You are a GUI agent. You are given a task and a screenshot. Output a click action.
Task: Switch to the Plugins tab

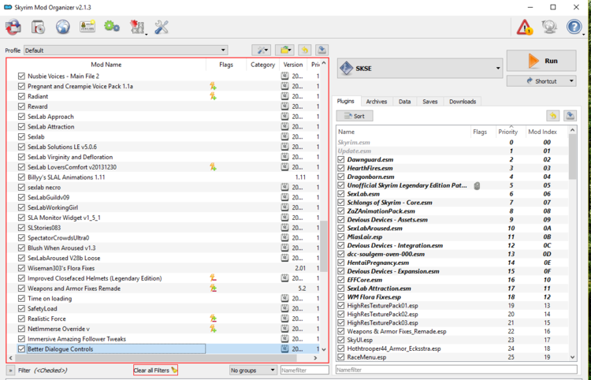(346, 102)
